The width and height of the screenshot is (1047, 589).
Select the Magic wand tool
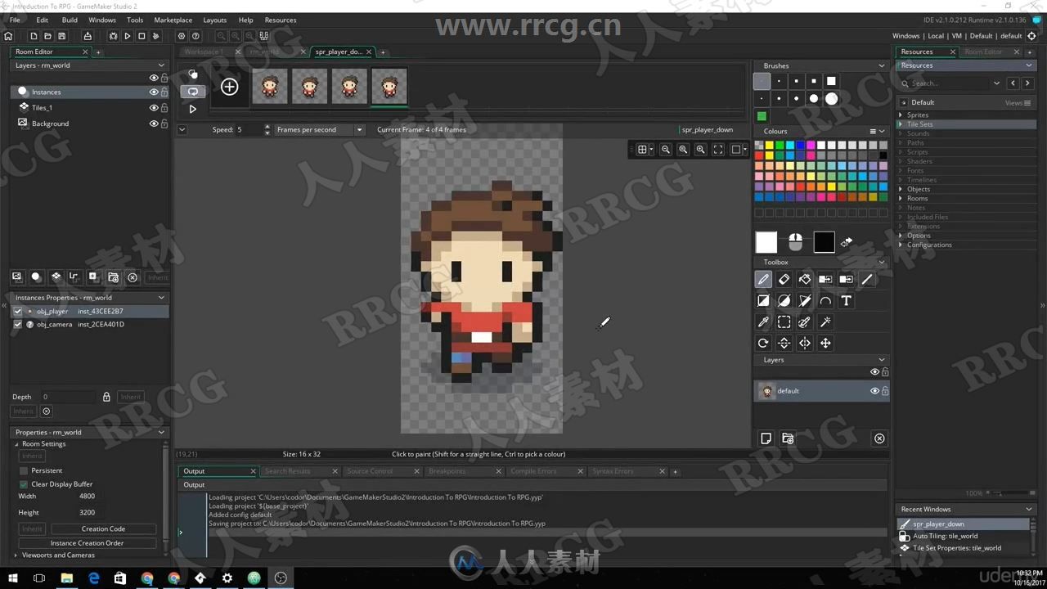pyautogui.click(x=825, y=322)
